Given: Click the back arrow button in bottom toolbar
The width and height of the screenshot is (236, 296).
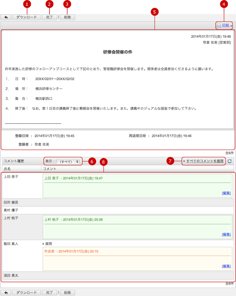Looking at the screenshot, I should point(6,293).
